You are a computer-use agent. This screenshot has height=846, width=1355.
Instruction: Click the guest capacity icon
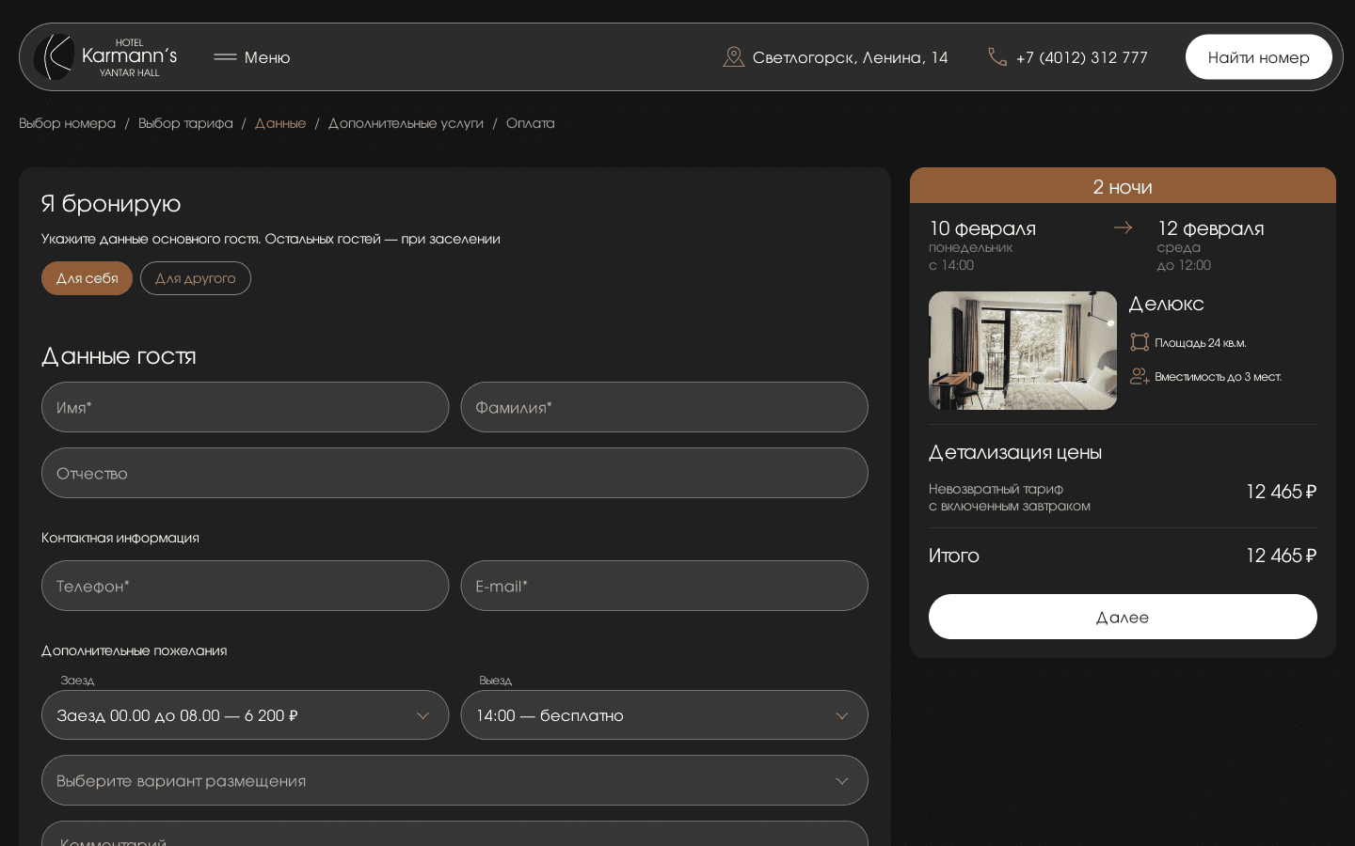pos(1140,376)
